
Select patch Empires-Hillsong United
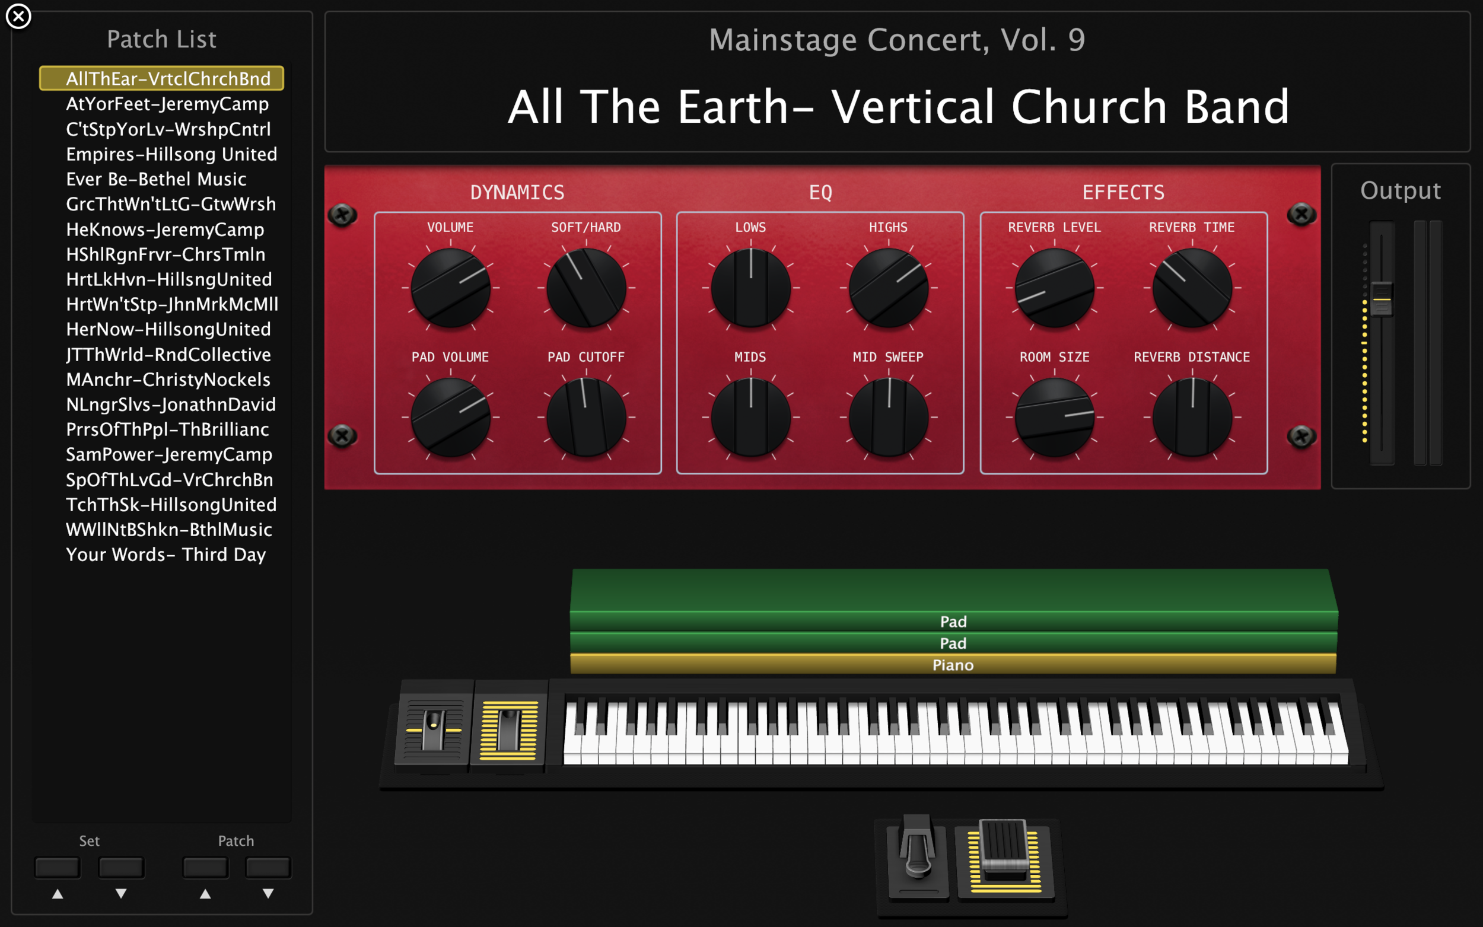(162, 154)
